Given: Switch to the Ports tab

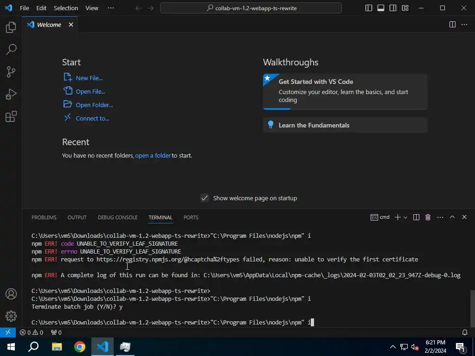Looking at the screenshot, I should tap(191, 217).
